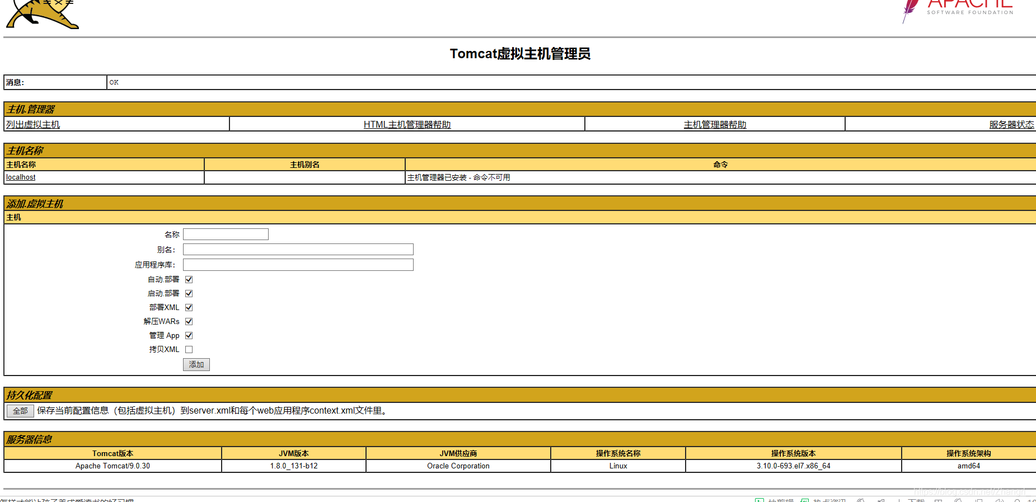Click the 添加 button to add host
This screenshot has width=1036, height=502.
(196, 364)
